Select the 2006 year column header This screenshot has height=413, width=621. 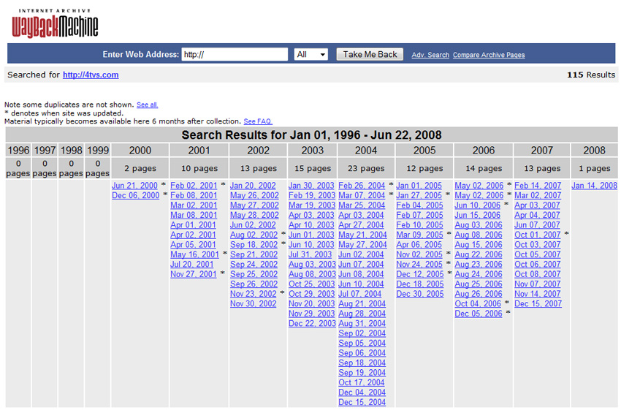pyautogui.click(x=484, y=151)
